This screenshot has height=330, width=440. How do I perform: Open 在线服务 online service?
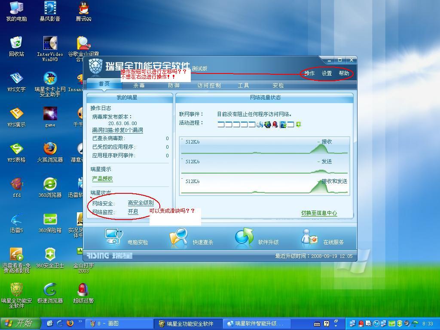click(x=309, y=237)
